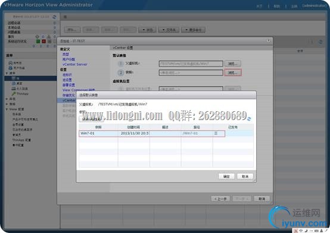Viewport: 330px width, 233px height.
Task: Click the warning triangle icon in the events row
Action: pos(49,37)
